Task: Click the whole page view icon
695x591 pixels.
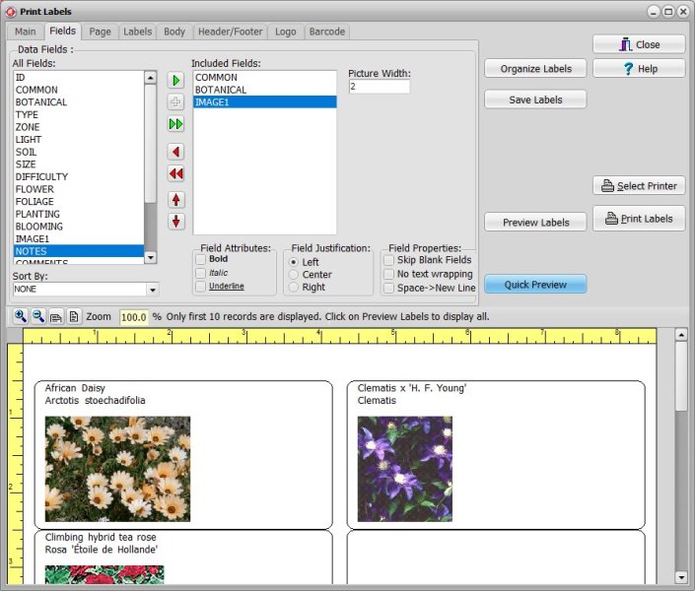Action: tap(74, 317)
